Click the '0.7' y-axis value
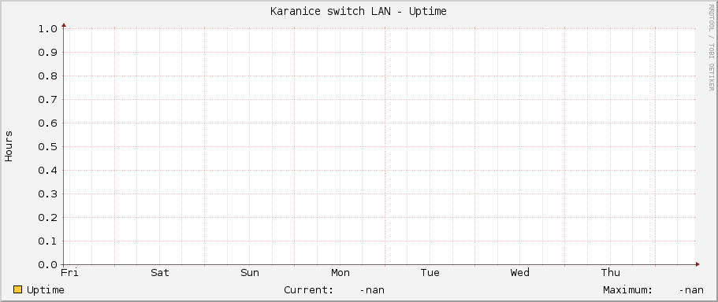The height and width of the screenshot is (302, 718). tap(47, 100)
